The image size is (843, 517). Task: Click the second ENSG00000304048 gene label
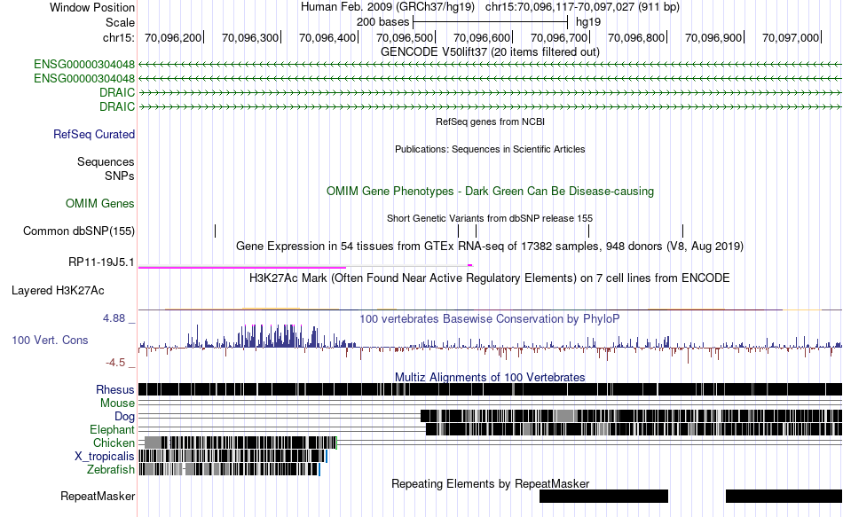point(84,78)
